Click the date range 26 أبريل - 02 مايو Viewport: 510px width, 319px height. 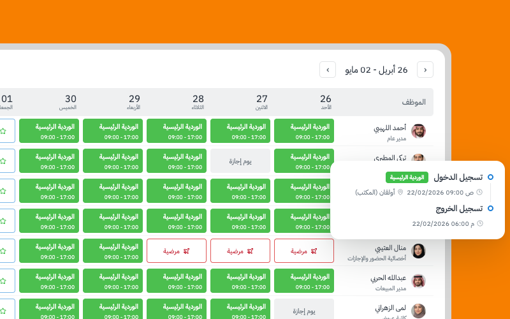point(376,70)
